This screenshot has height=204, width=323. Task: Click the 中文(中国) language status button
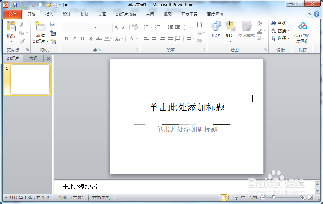click(101, 198)
